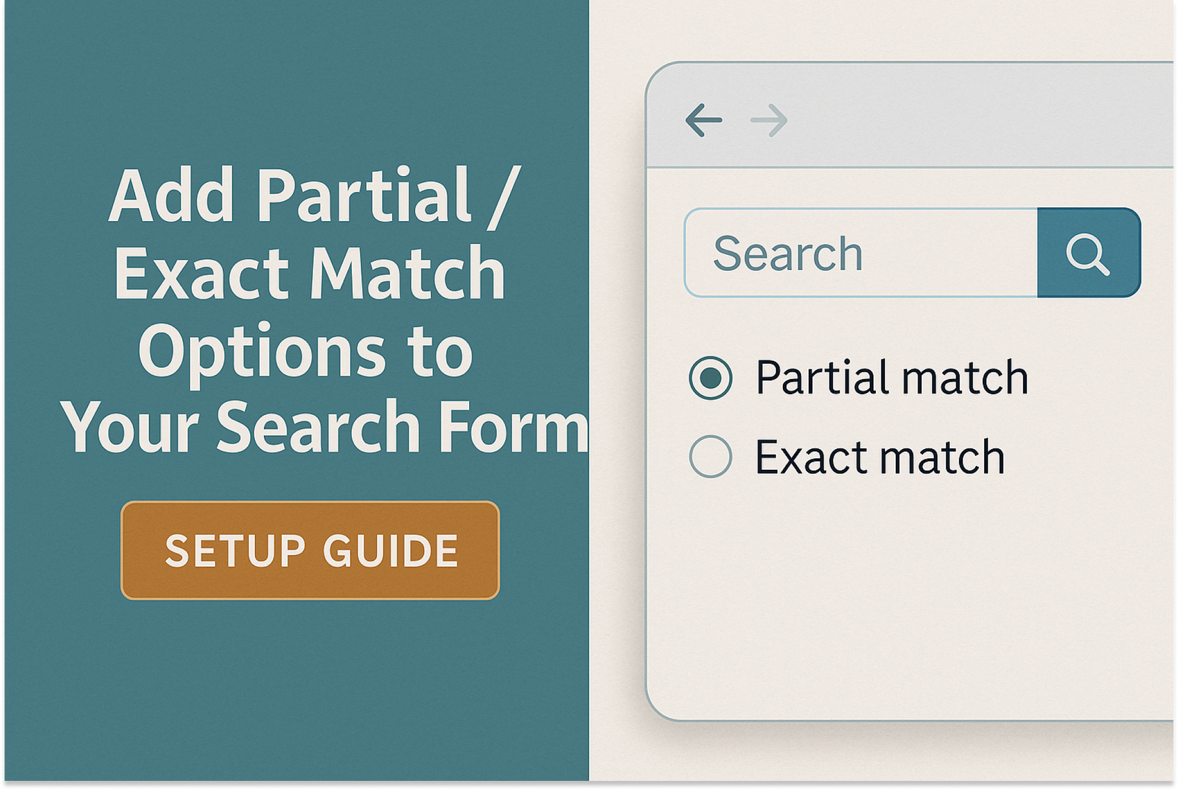Choose the Exact match radio button
The width and height of the screenshot is (1178, 790).
[710, 456]
